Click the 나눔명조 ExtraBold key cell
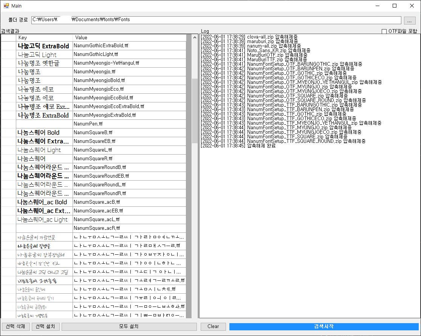 [x=44, y=115]
